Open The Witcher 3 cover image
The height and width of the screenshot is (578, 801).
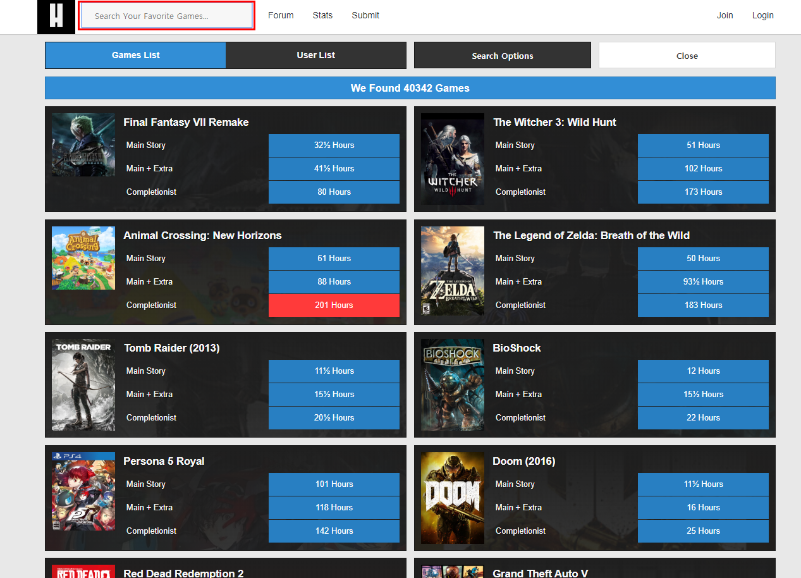click(x=453, y=159)
